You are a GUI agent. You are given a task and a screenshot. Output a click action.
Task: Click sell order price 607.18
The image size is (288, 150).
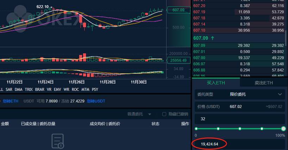tap(199, 18)
